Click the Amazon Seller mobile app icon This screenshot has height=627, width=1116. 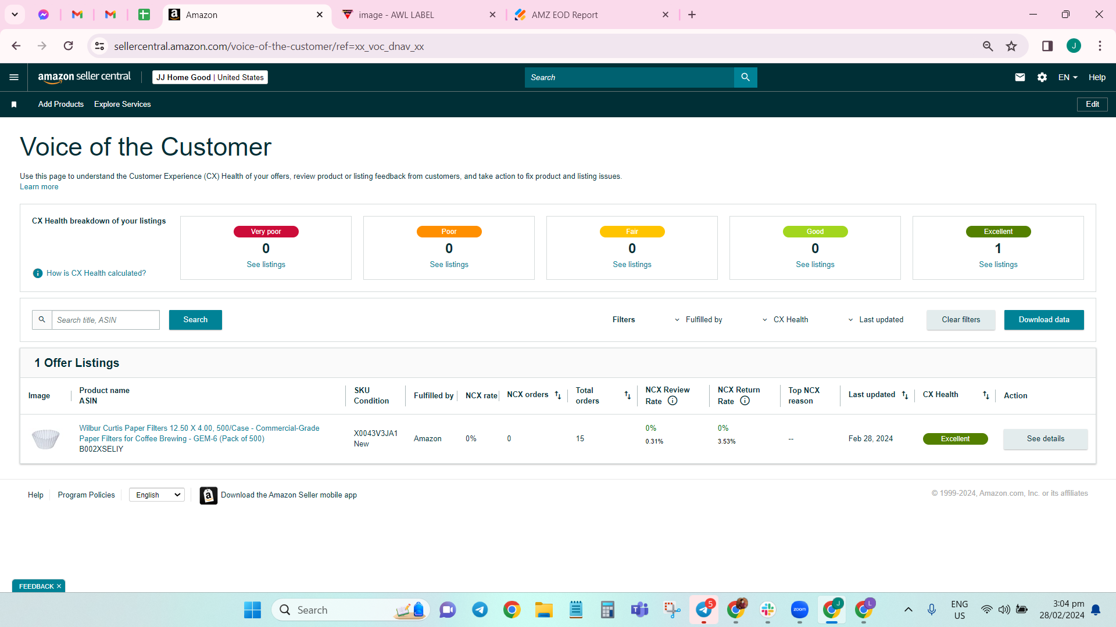(x=208, y=495)
